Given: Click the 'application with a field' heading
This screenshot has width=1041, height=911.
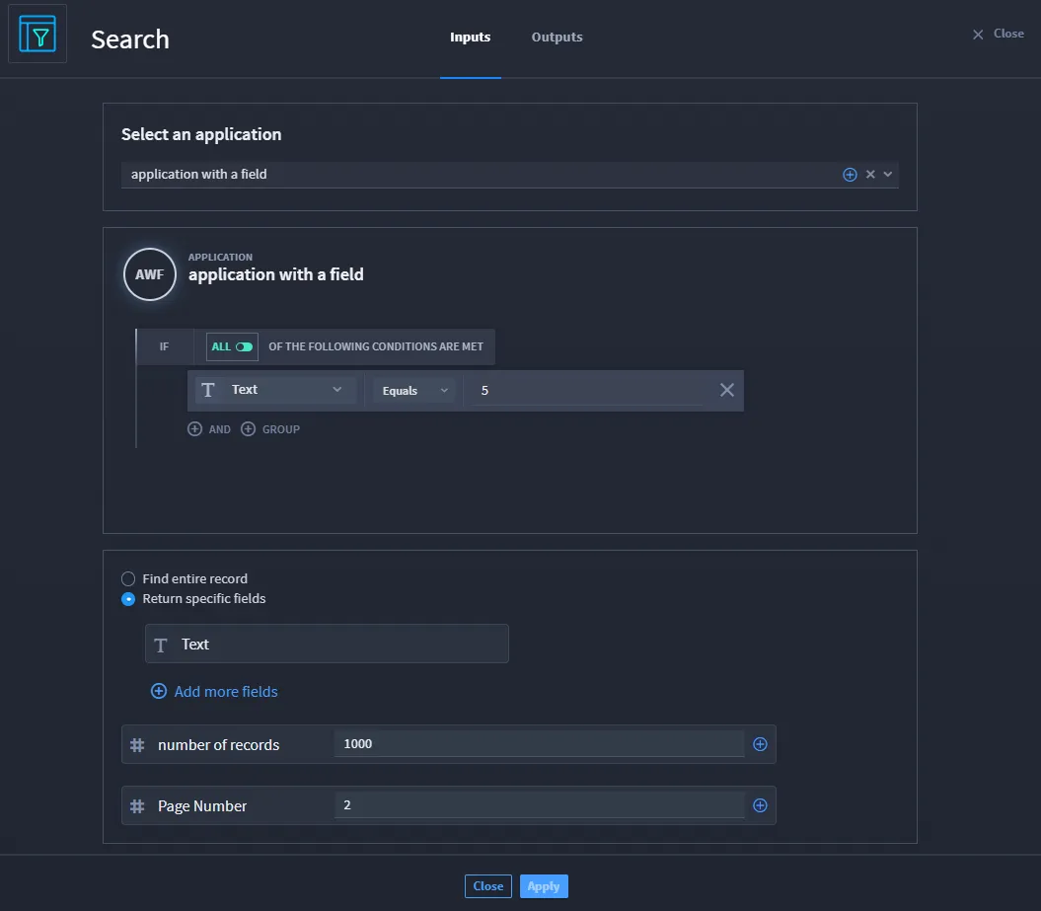Looking at the screenshot, I should (x=275, y=274).
